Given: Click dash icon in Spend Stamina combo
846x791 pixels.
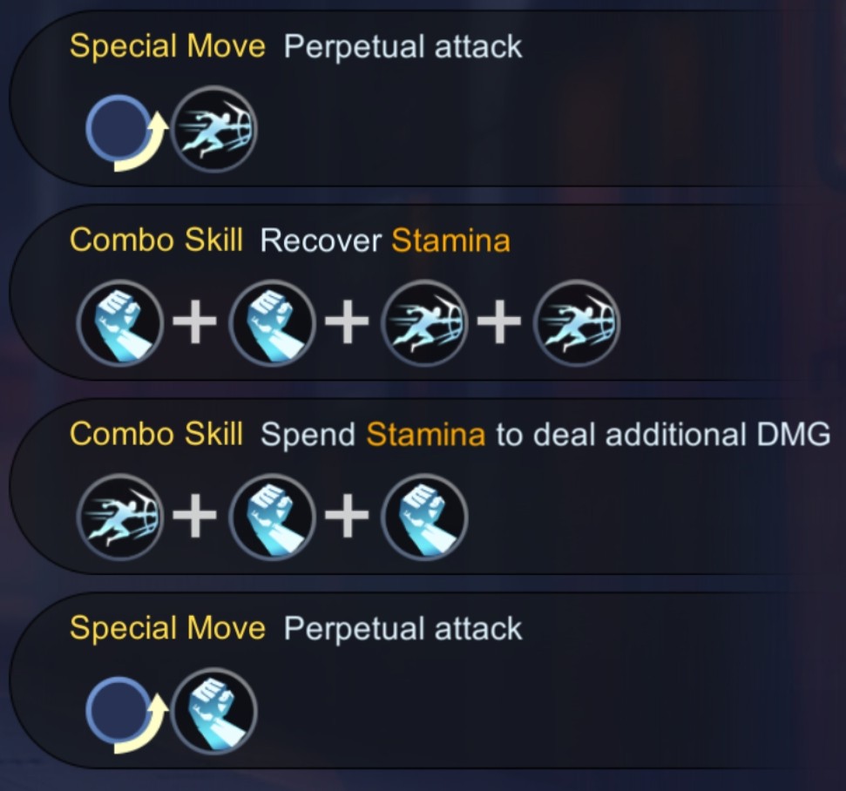Looking at the screenshot, I should (x=120, y=517).
